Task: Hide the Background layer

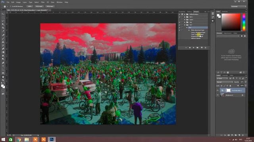Action: pyautogui.click(x=217, y=95)
